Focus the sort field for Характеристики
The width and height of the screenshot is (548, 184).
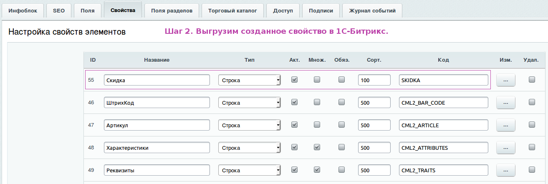374,148
